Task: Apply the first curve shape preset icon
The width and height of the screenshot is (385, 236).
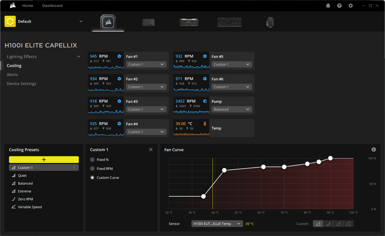Action: (318, 224)
